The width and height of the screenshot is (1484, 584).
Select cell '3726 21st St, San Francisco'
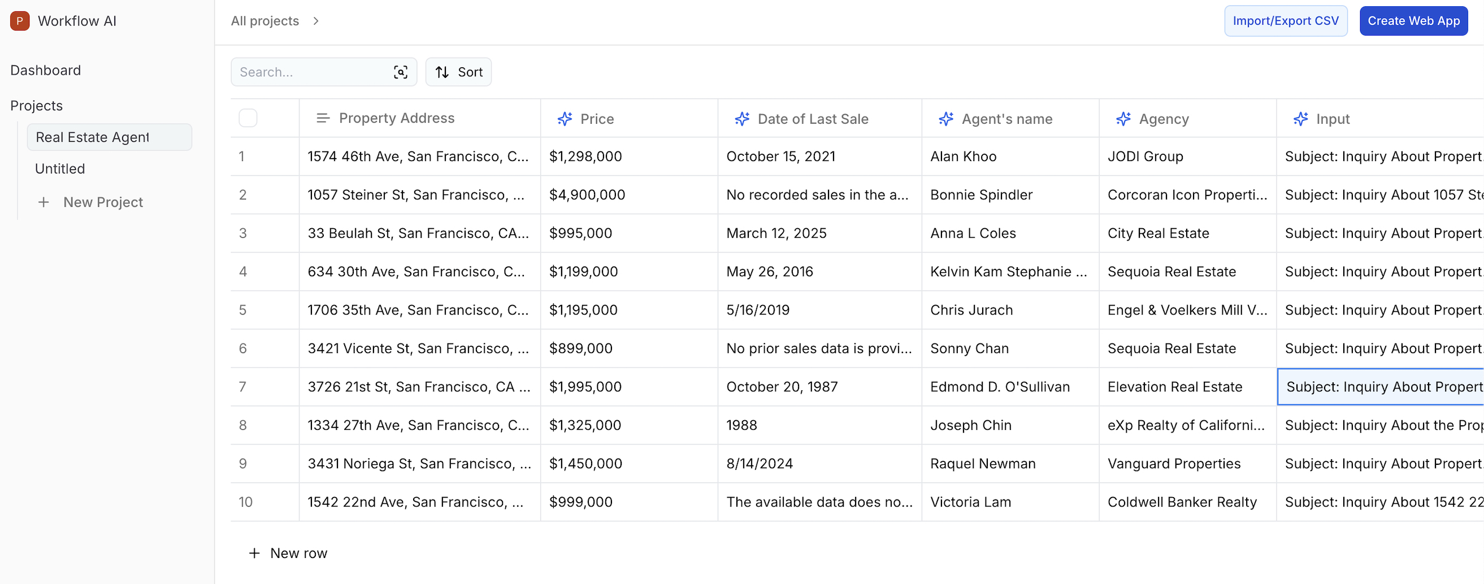420,386
